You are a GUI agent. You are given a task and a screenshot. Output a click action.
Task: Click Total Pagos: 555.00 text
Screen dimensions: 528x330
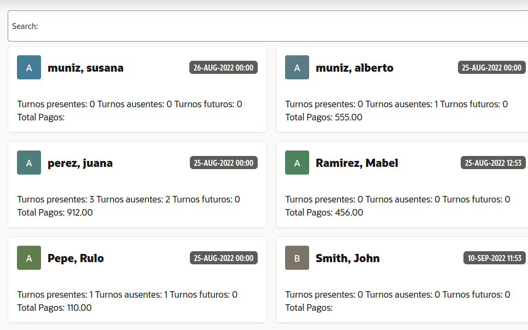[323, 117]
